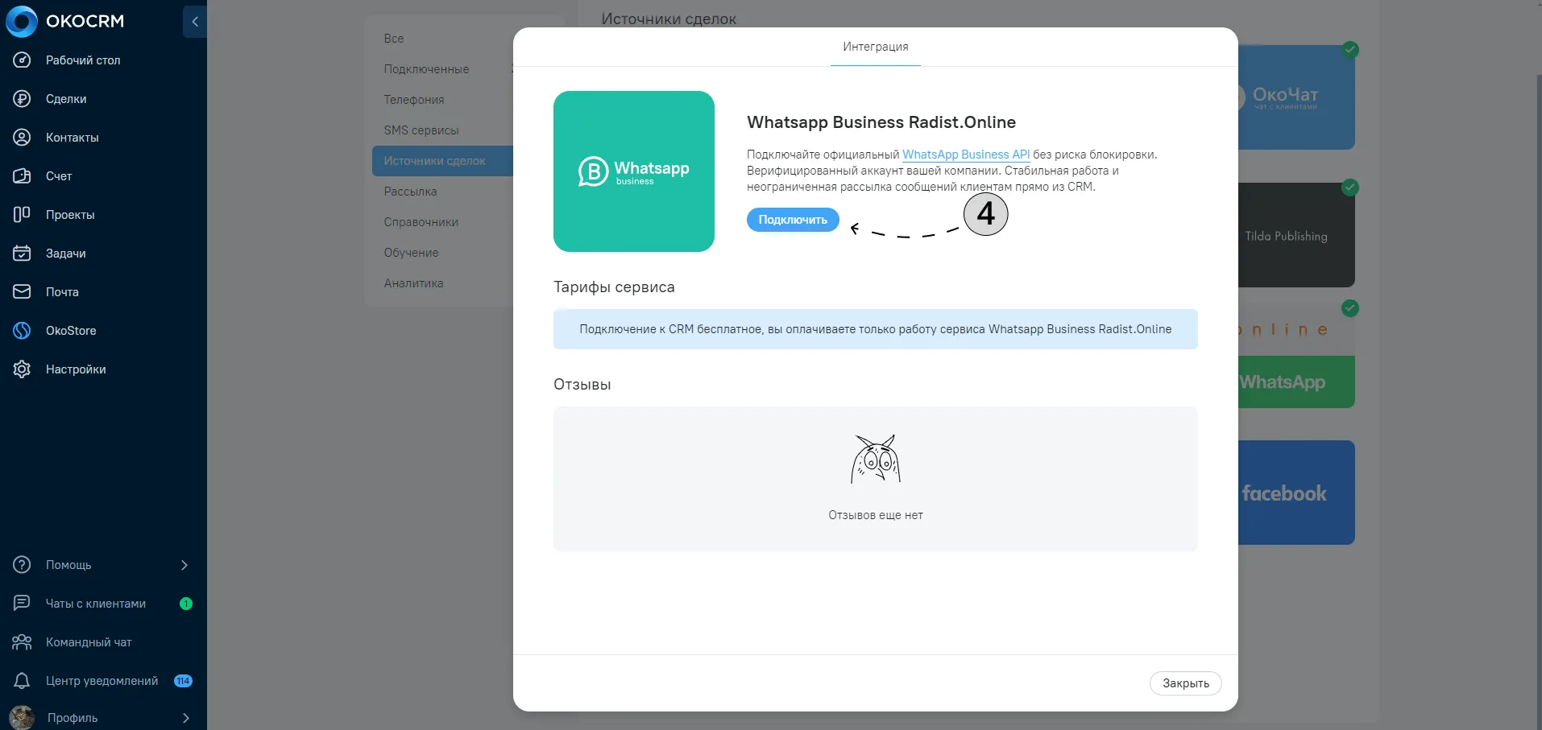Viewport: 1542px width, 730px height.
Task: Open Почта envelope icon
Action: tap(22, 292)
